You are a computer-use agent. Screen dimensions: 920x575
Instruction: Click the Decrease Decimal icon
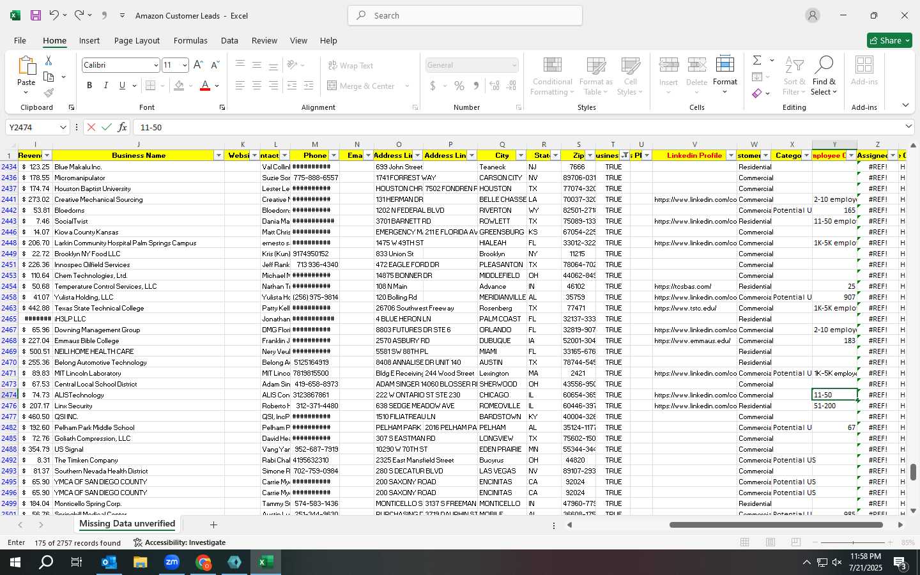tap(512, 86)
